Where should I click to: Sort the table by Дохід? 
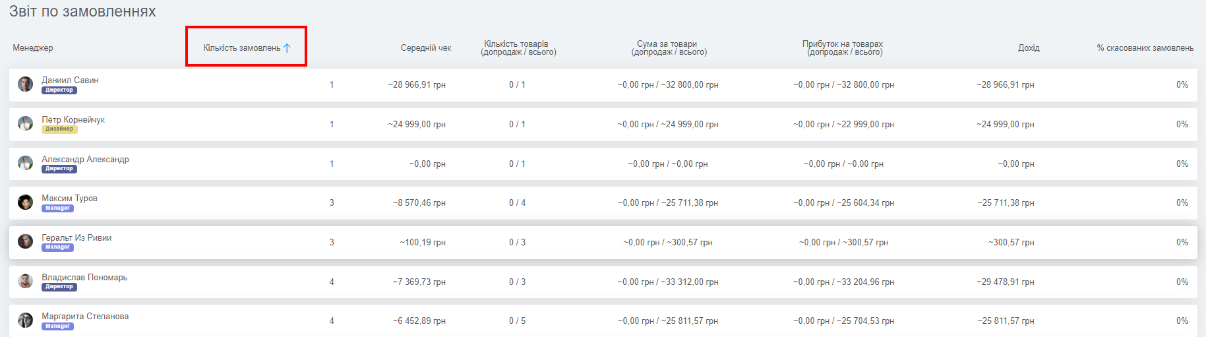click(x=1029, y=48)
